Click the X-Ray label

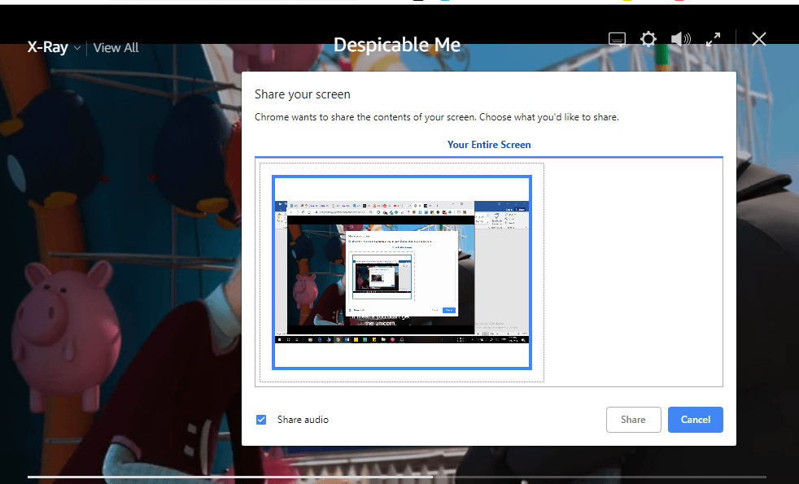point(47,47)
